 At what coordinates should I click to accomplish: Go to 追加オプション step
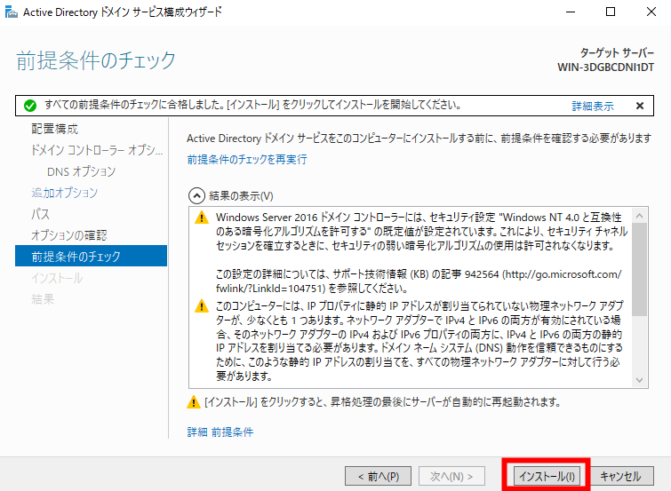(x=64, y=193)
